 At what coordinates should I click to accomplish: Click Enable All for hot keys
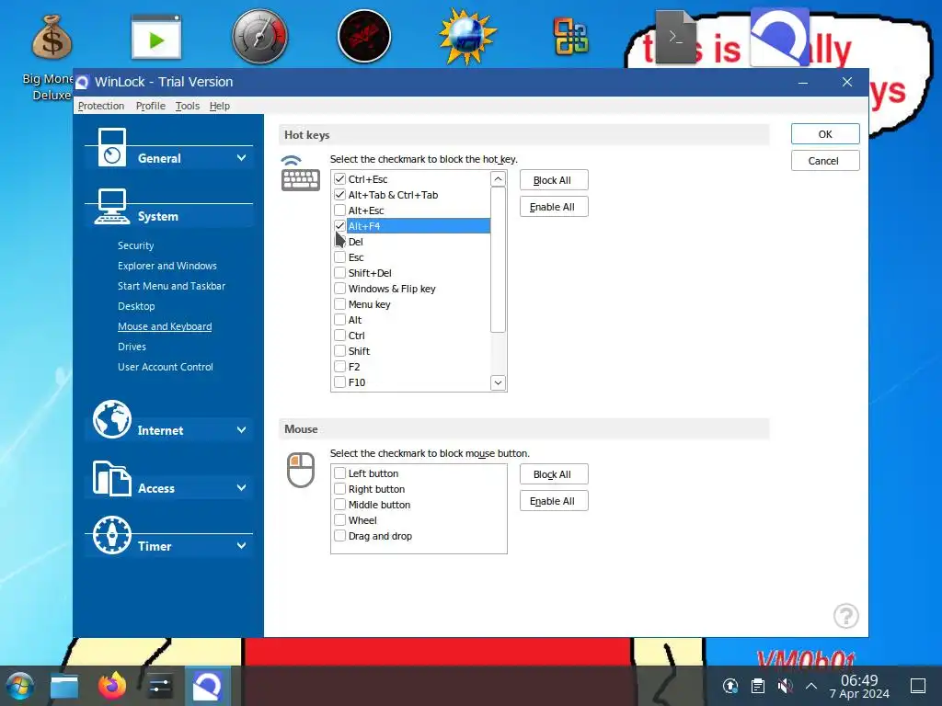tap(554, 207)
